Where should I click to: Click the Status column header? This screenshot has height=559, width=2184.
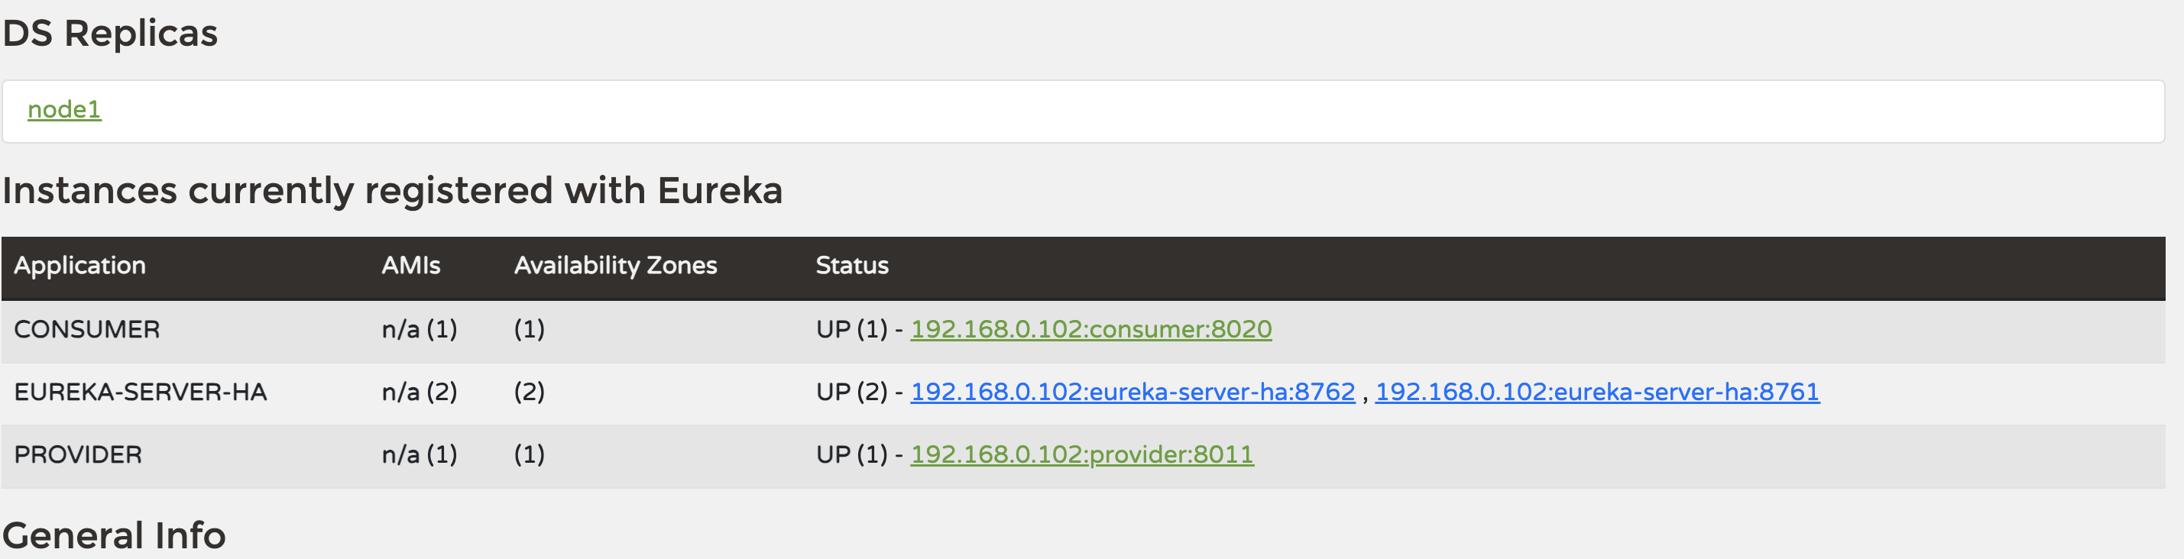pyautogui.click(x=851, y=266)
